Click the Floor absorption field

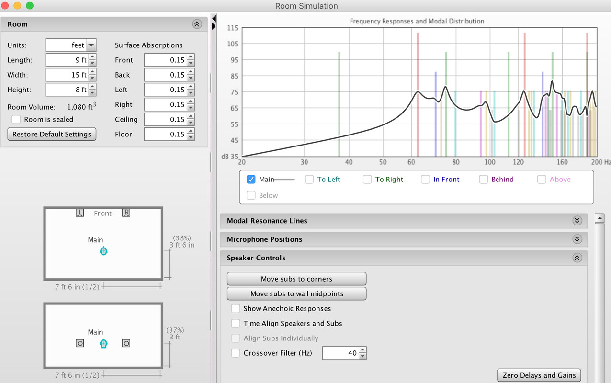166,134
